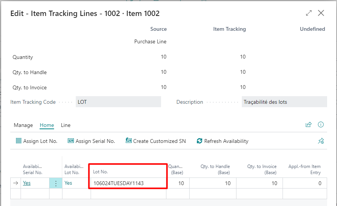The image size is (337, 206).
Task: Click the Refresh Availability arrows icon
Action: 200,141
